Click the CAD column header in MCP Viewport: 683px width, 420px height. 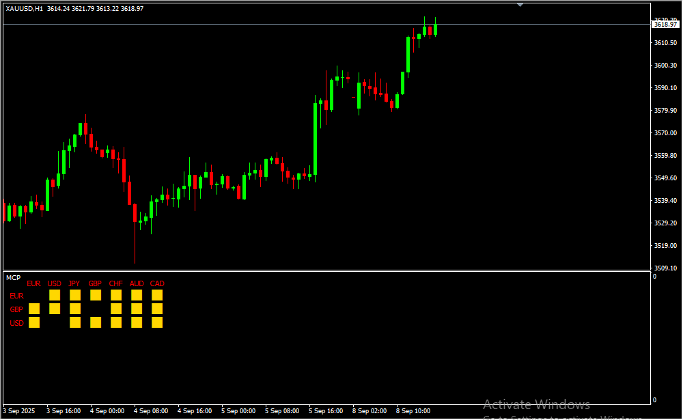157,283
